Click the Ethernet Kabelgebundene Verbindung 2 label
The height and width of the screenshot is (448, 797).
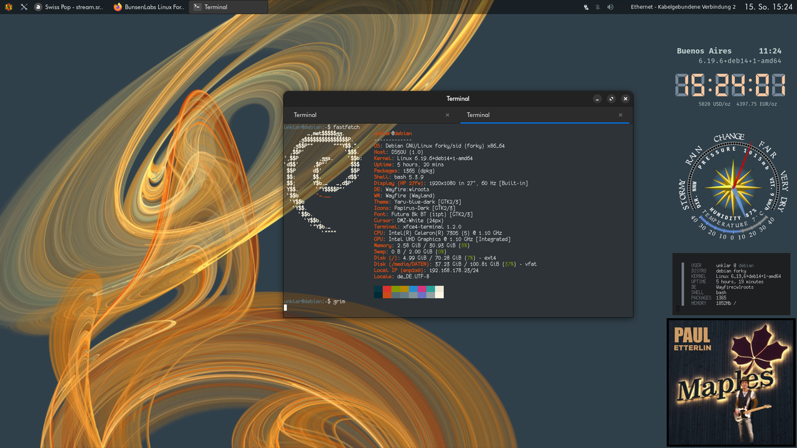683,7
